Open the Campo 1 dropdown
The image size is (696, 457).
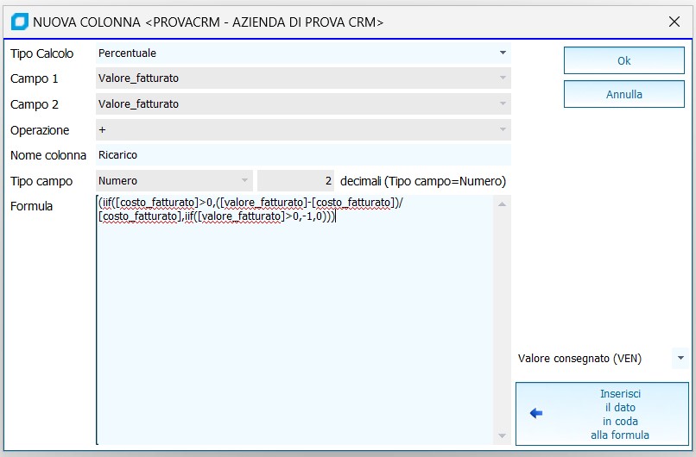tap(503, 78)
